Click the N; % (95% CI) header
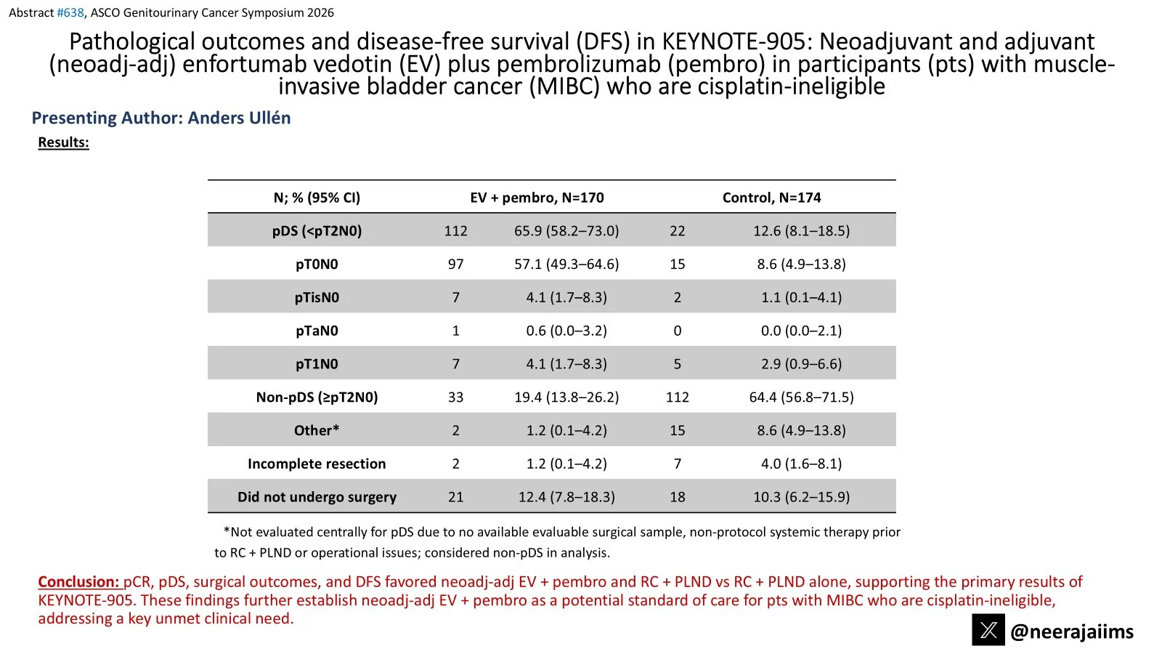This screenshot has height=654, width=1162. (x=317, y=198)
